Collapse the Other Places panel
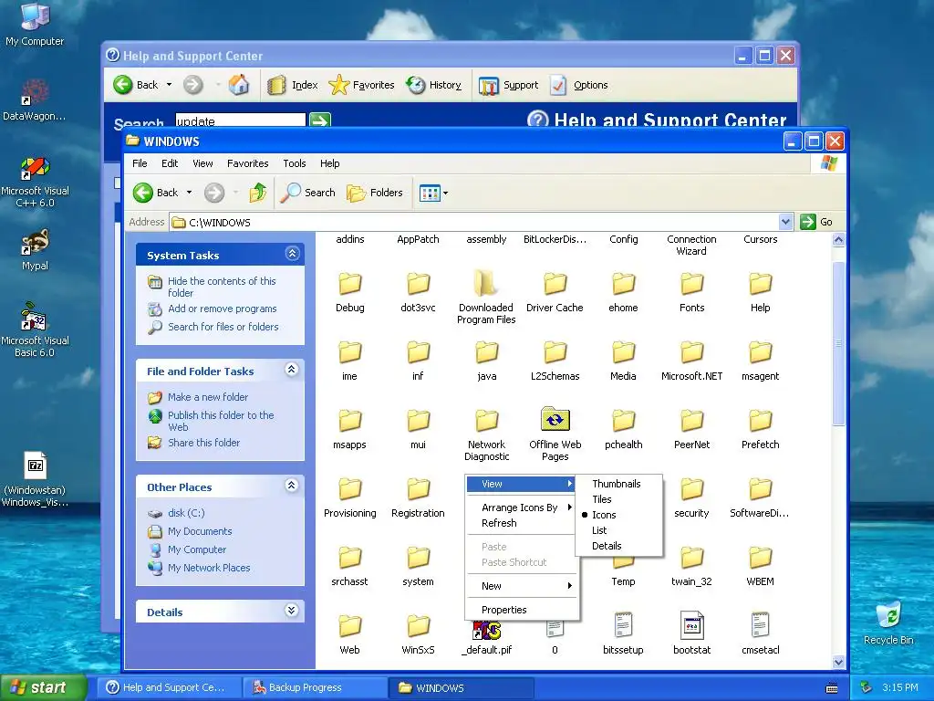Screen dimensions: 934x701 (291, 486)
